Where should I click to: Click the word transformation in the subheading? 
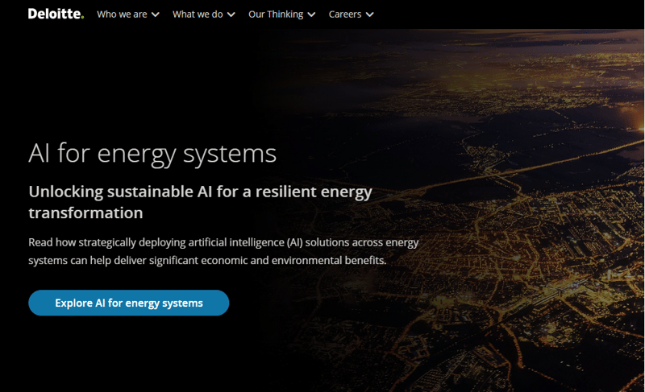click(85, 213)
